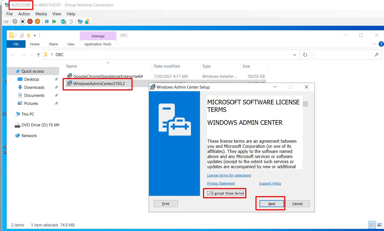Open Desktop in the navigation pane
This screenshot has width=384, height=231.
pyautogui.click(x=31, y=79)
